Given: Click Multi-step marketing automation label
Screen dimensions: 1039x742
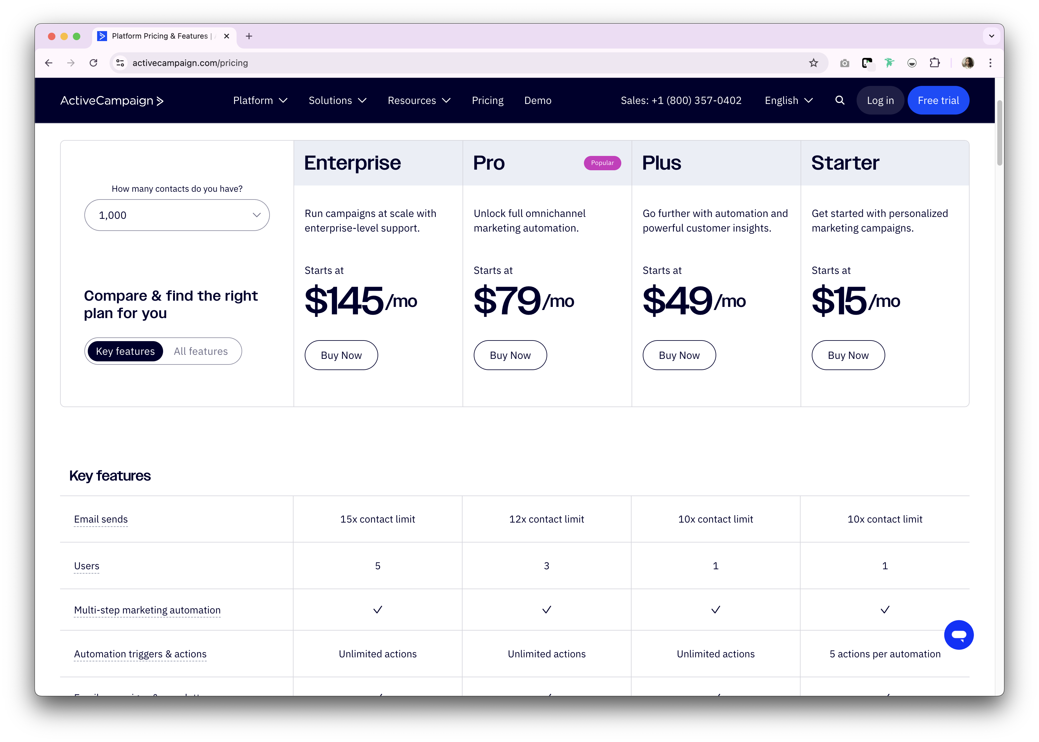Looking at the screenshot, I should [x=147, y=610].
